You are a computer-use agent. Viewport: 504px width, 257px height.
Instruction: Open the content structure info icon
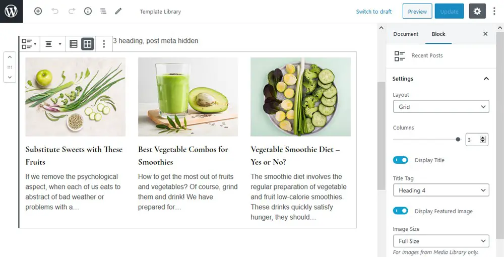[x=88, y=11]
